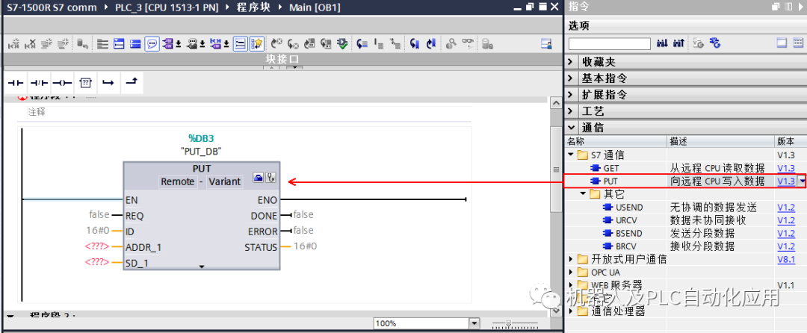
Task: Click the STATUS output value 16#0
Action: pos(305,246)
